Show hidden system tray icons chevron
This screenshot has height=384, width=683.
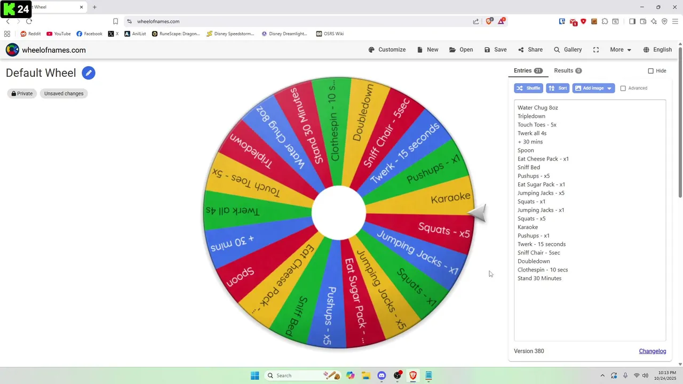click(603, 375)
